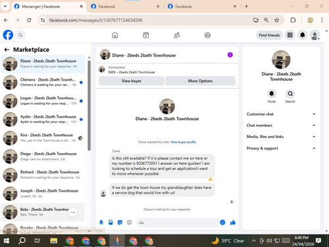329x247 pixels.
Task: Open the more options dots on Belu chat
Action: coord(73,212)
